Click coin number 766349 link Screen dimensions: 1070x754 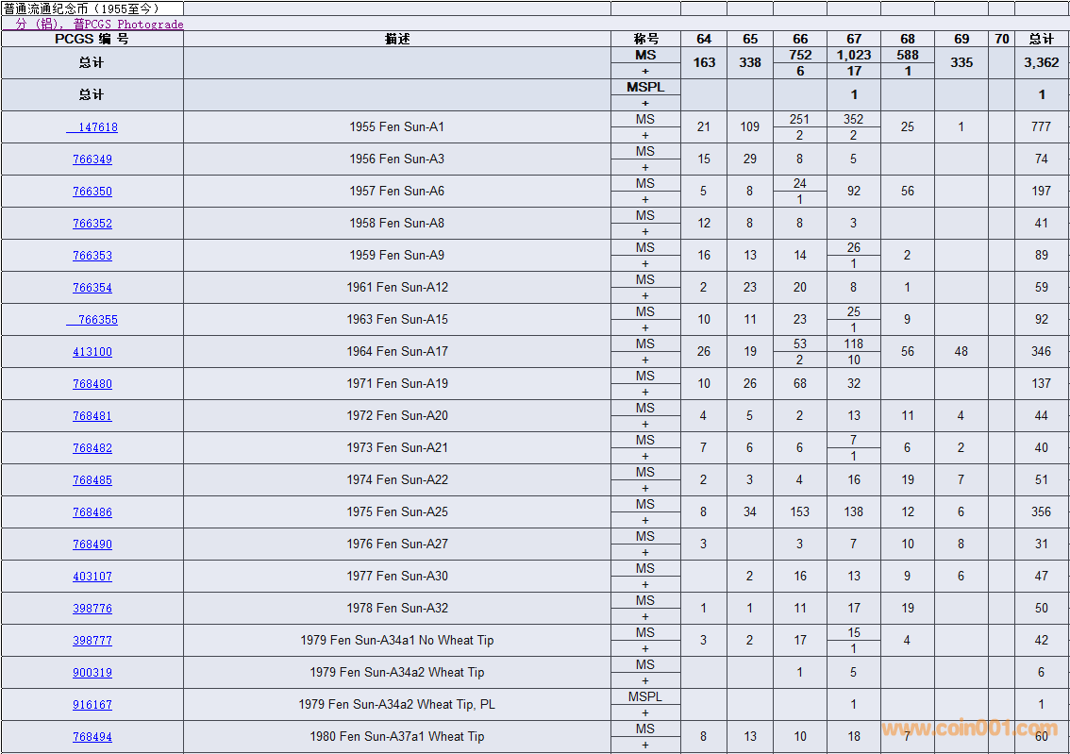pyautogui.click(x=92, y=159)
